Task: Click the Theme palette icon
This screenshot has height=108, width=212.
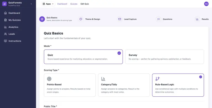Action: click(81, 19)
